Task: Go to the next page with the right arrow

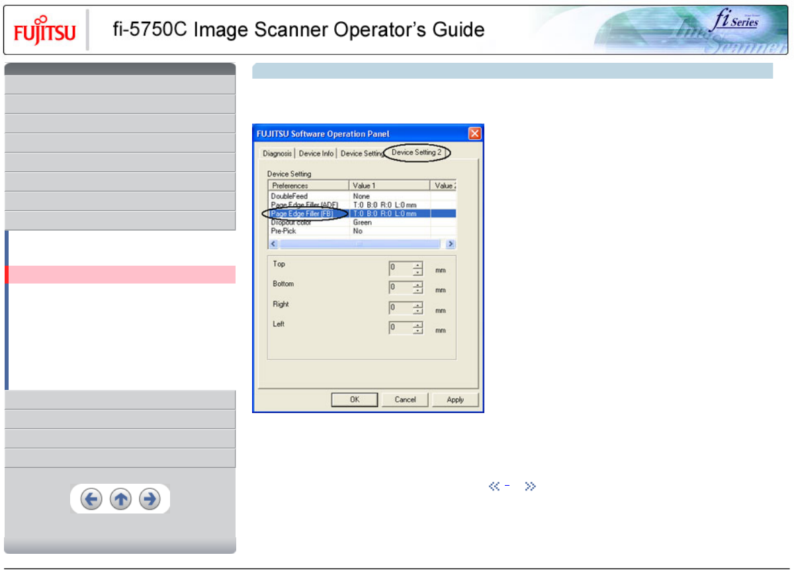Action: (x=150, y=499)
